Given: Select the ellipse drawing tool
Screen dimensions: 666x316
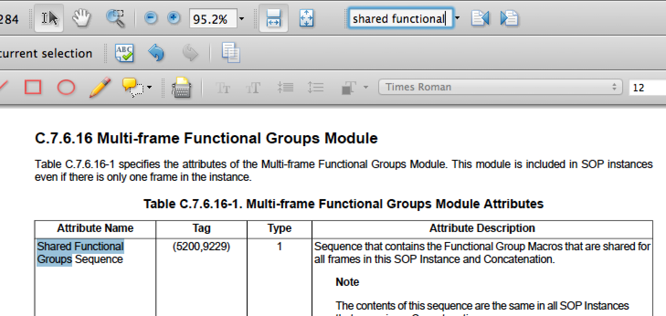Looking at the screenshot, I should (x=66, y=87).
